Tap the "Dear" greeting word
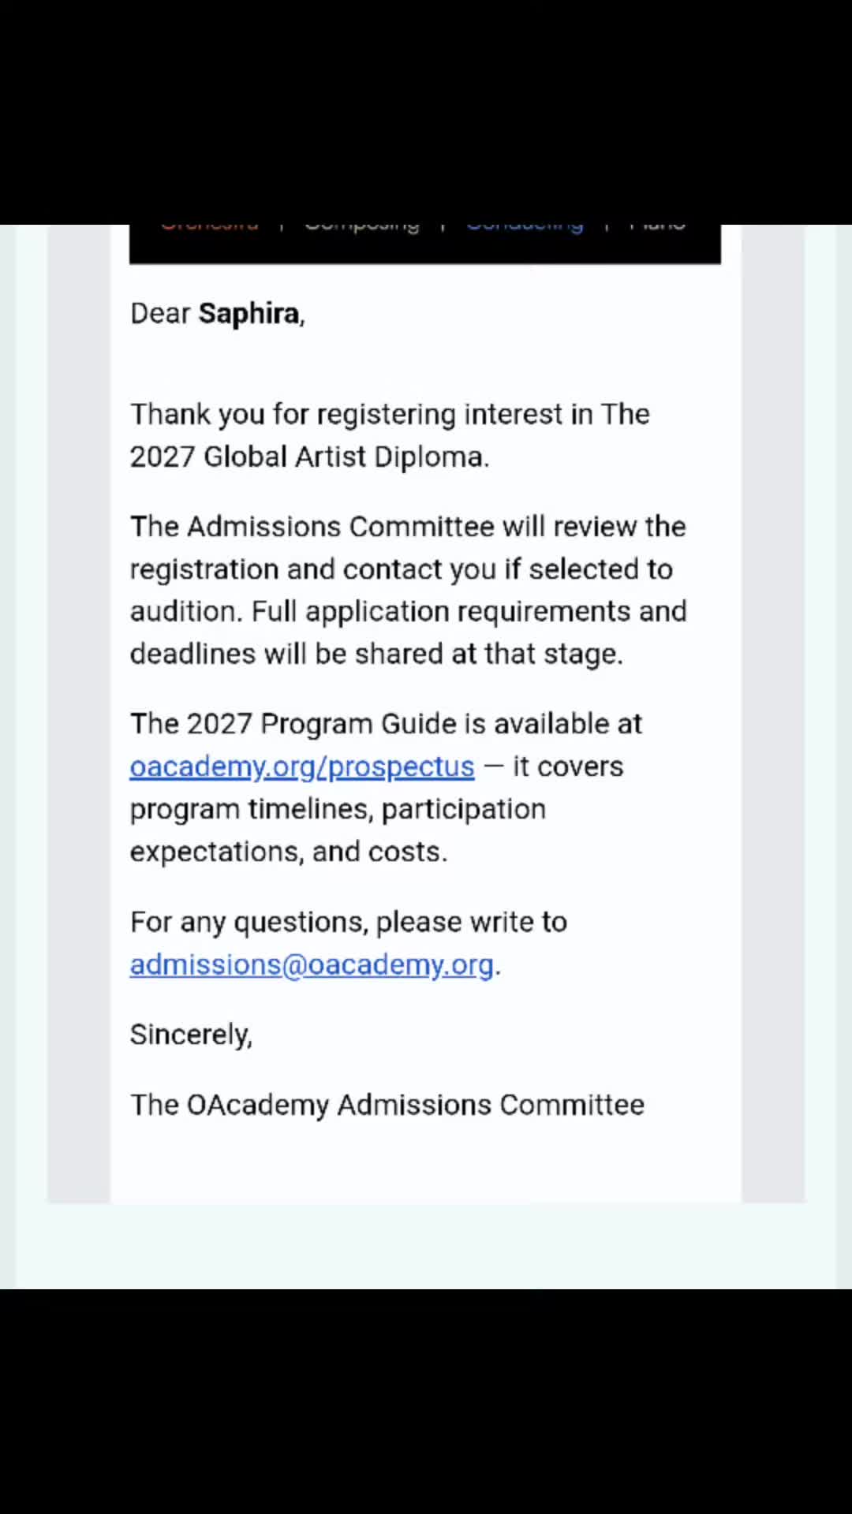The width and height of the screenshot is (852, 1514). 160,313
